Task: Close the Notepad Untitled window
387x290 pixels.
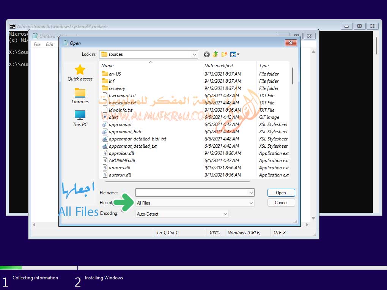Action: click(309, 36)
